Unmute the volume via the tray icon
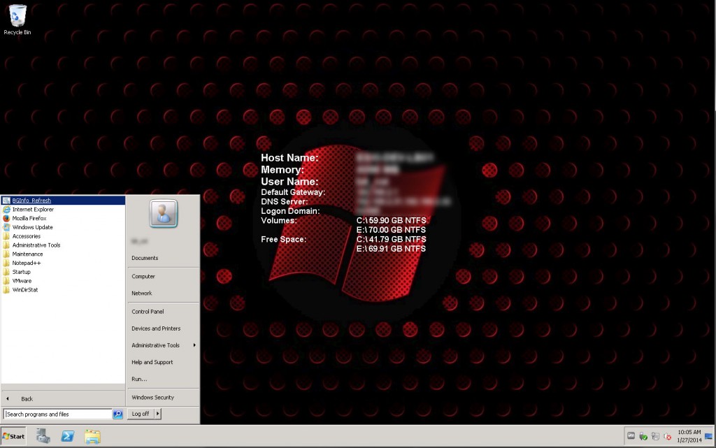716x448 pixels. [x=666, y=436]
